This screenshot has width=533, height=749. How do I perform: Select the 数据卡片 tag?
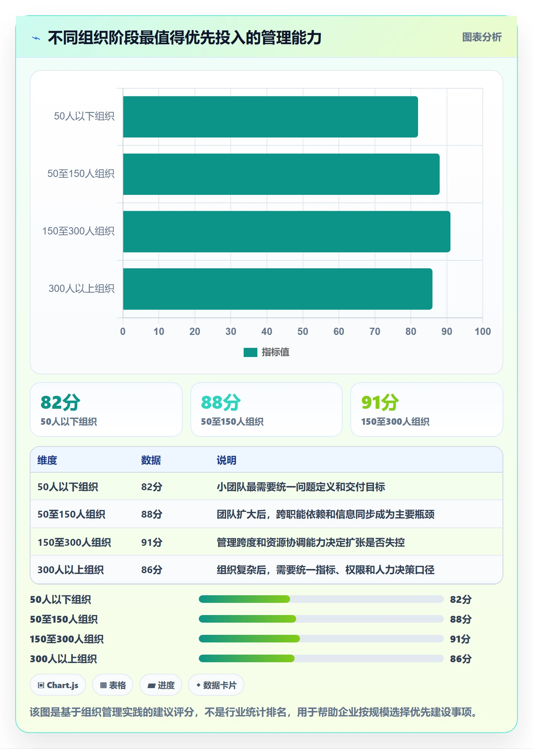pyautogui.click(x=216, y=685)
